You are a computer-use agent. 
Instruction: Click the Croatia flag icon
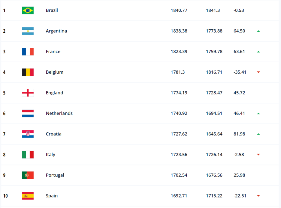coord(28,134)
